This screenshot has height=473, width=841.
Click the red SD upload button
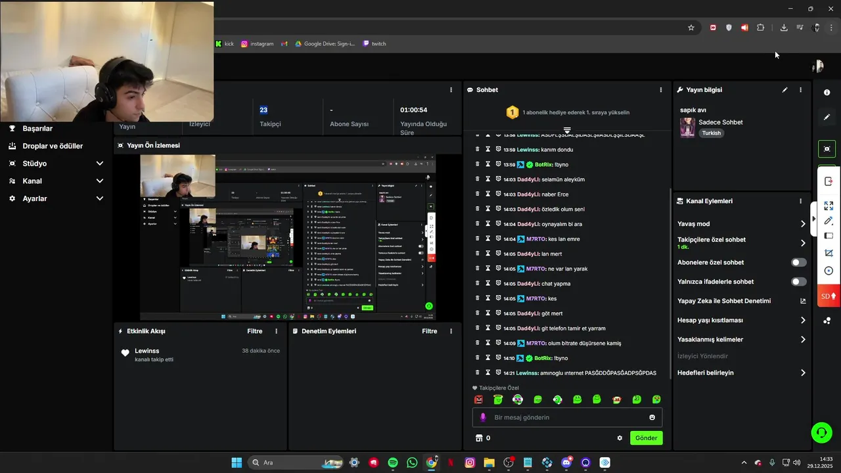[x=829, y=296]
